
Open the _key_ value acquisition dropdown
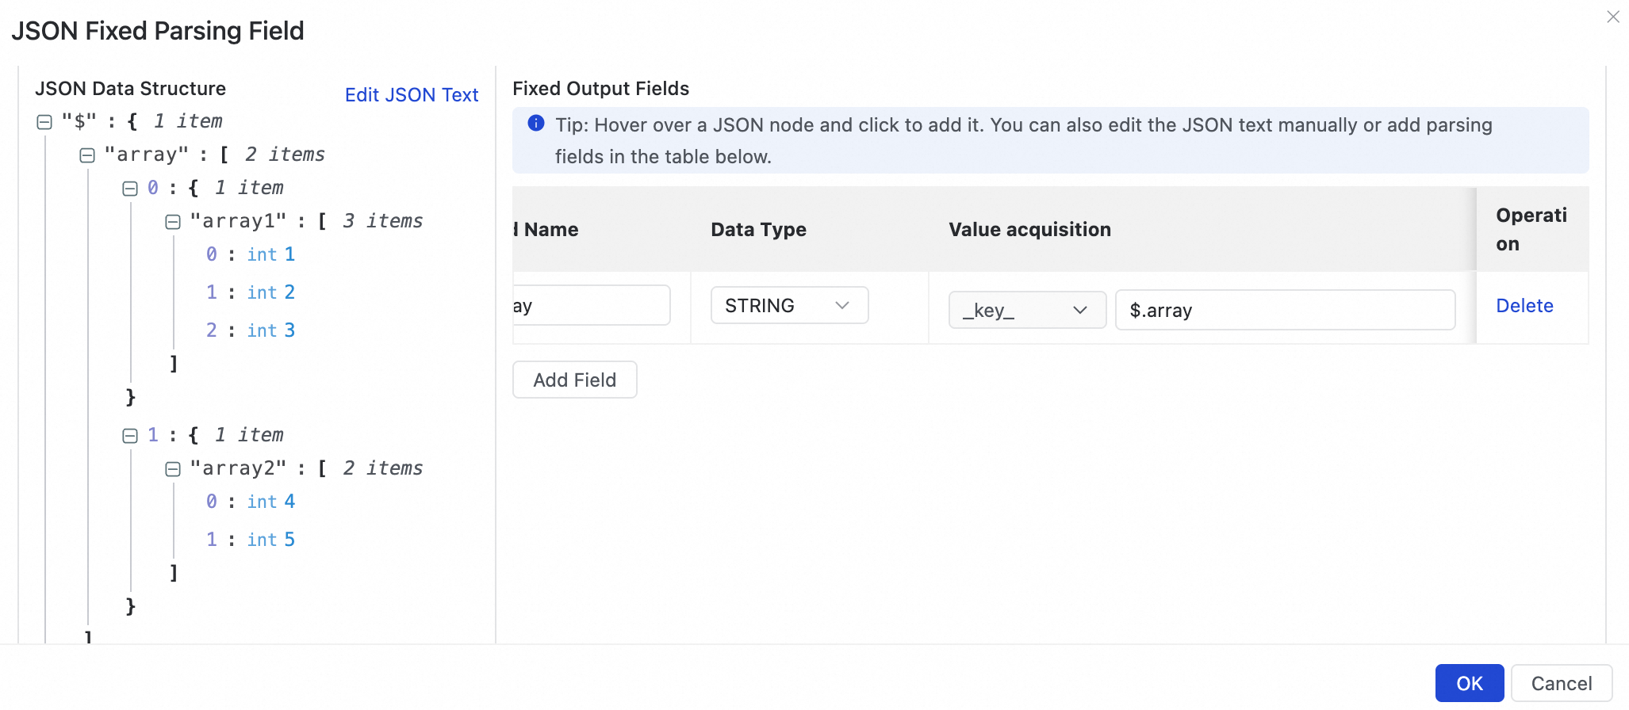point(1027,310)
